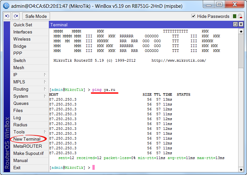Open Quick Set
Screen dimensions: 247x175
[x=22, y=25]
